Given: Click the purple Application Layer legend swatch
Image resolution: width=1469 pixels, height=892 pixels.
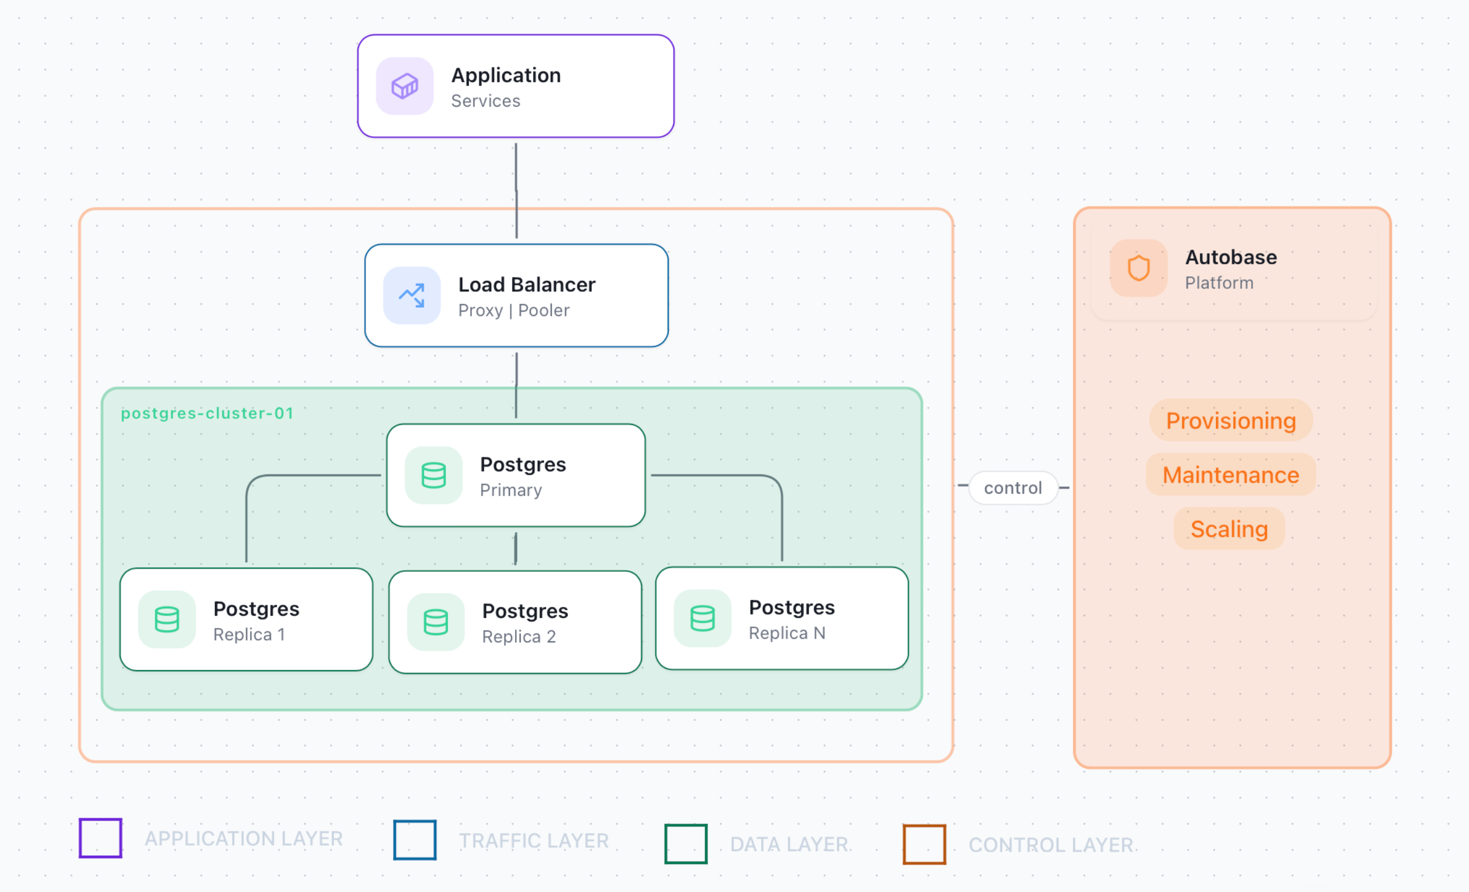Looking at the screenshot, I should click(x=101, y=838).
